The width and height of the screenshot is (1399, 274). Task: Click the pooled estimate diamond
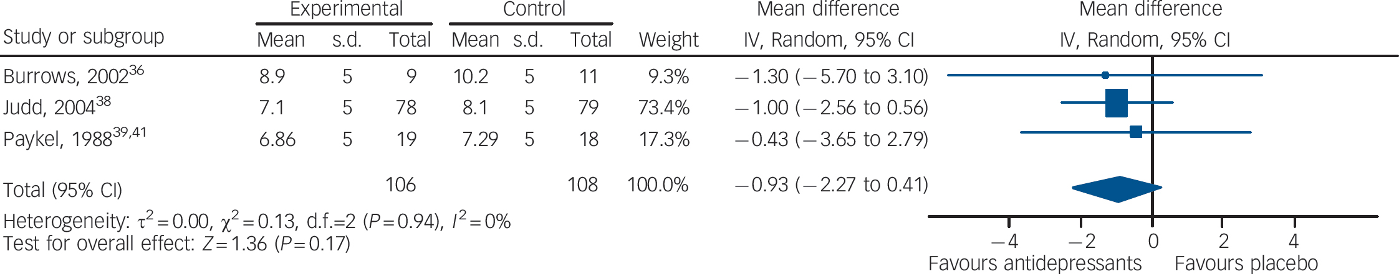click(x=1117, y=190)
